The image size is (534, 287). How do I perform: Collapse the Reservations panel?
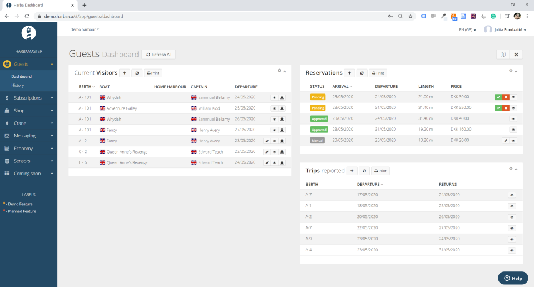[516, 71]
